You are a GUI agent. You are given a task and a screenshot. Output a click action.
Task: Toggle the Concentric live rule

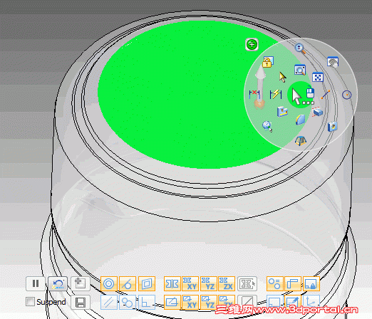[x=109, y=283]
